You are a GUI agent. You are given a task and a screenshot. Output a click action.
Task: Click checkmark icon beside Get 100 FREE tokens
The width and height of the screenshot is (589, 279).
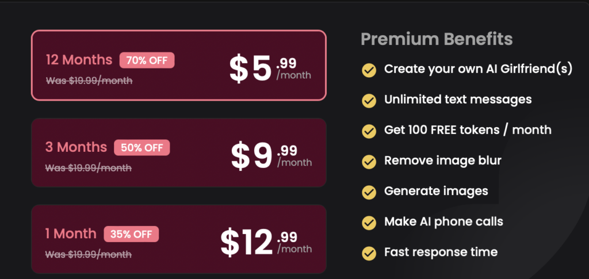pyautogui.click(x=369, y=131)
